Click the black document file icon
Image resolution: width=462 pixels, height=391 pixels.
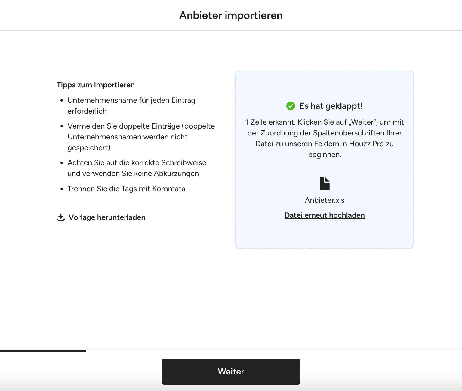click(x=325, y=183)
